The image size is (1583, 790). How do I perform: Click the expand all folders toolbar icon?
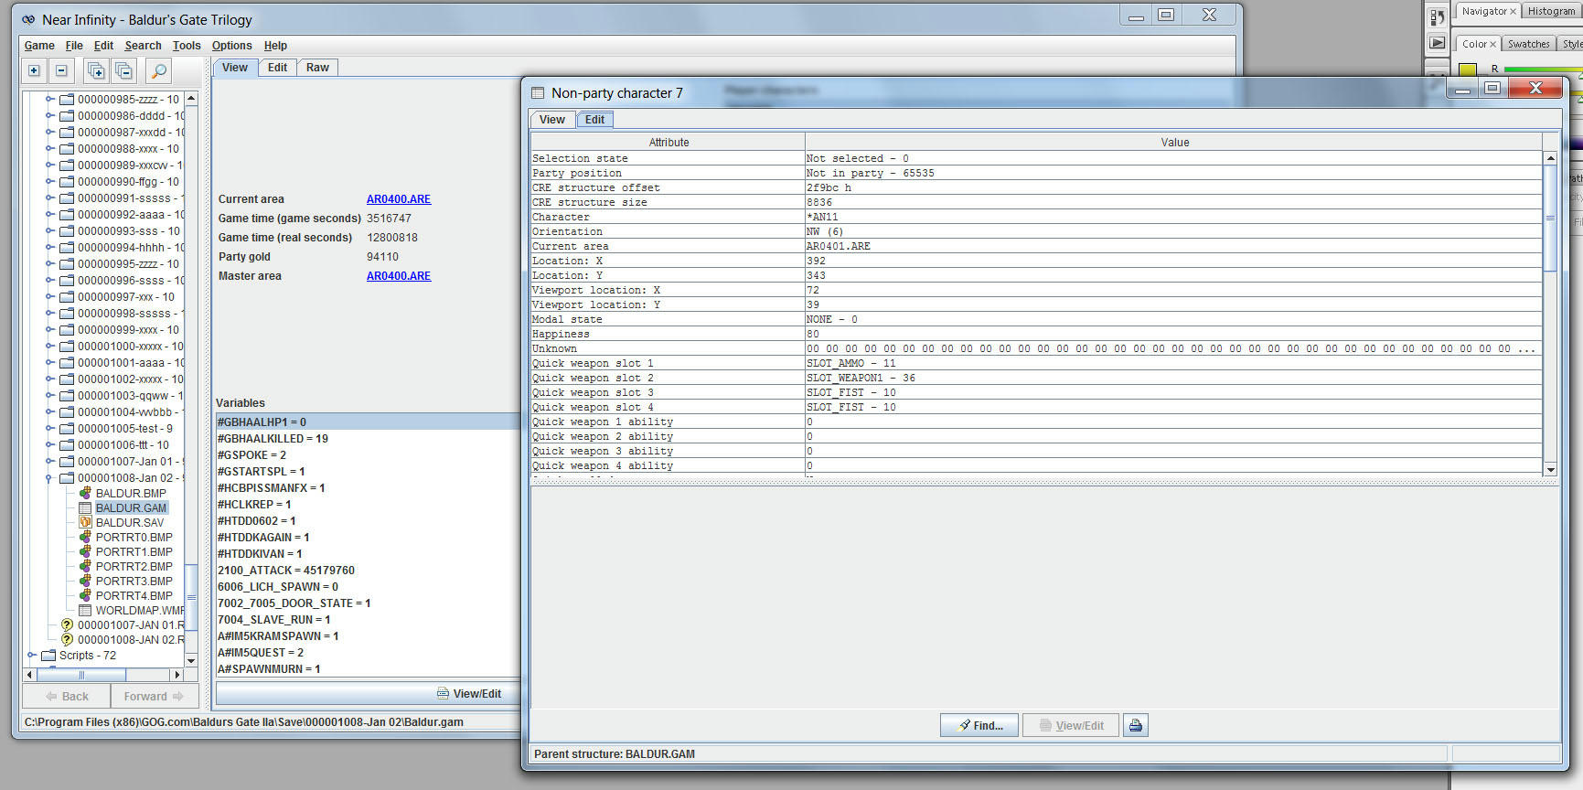click(x=96, y=70)
